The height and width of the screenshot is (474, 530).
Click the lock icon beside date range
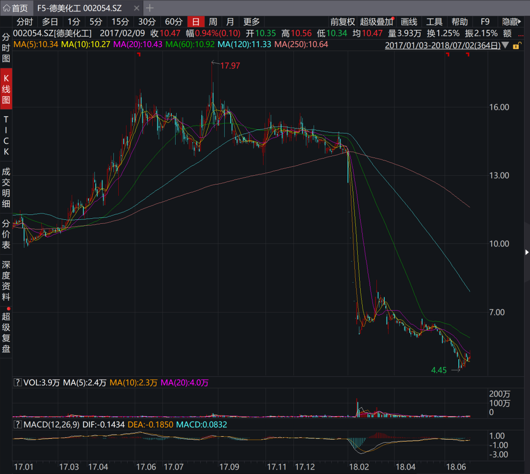coord(516,45)
